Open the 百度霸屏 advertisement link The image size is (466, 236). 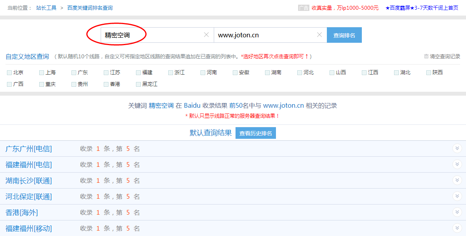[x=422, y=8]
